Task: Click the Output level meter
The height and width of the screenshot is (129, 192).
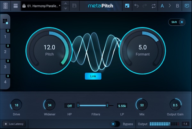Action: (x=164, y=124)
